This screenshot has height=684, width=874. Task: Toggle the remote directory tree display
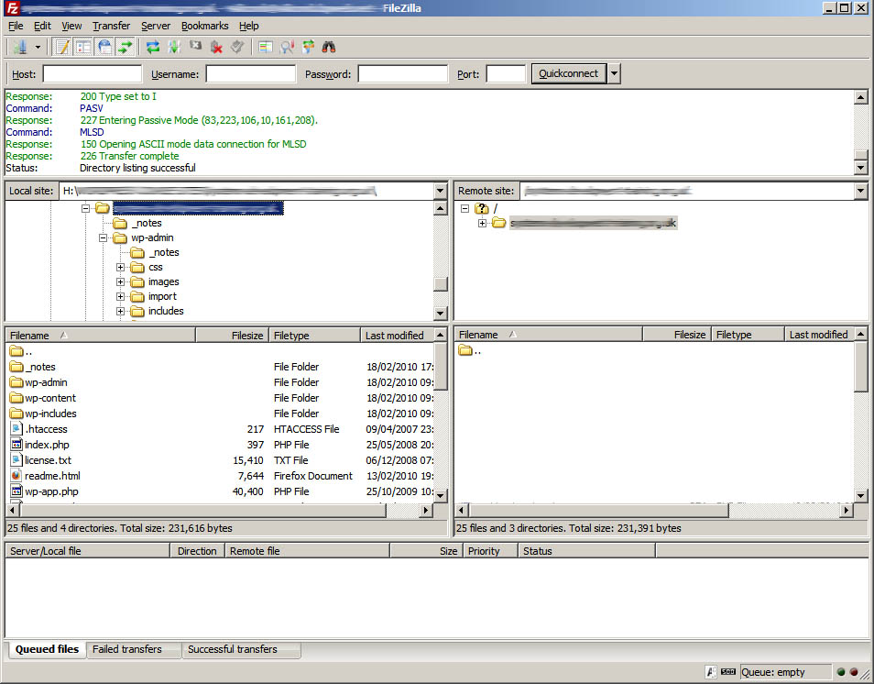click(104, 48)
